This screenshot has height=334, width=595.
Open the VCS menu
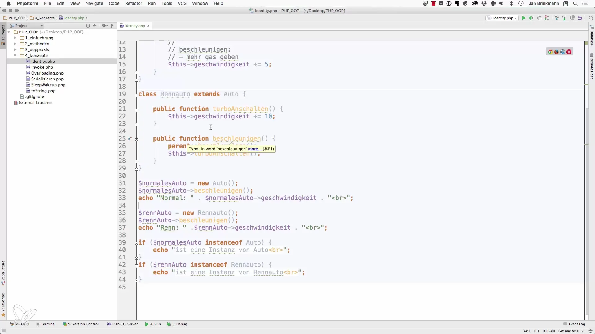[182, 3]
